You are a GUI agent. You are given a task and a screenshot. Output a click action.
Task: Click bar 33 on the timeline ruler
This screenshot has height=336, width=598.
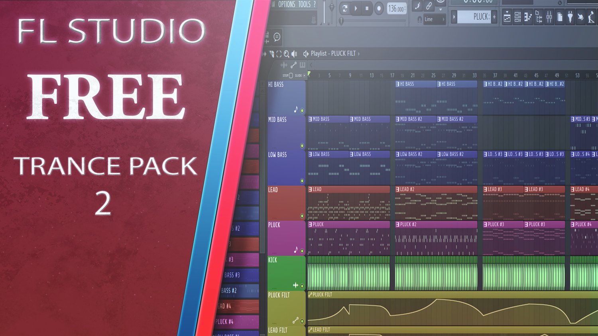click(x=474, y=75)
